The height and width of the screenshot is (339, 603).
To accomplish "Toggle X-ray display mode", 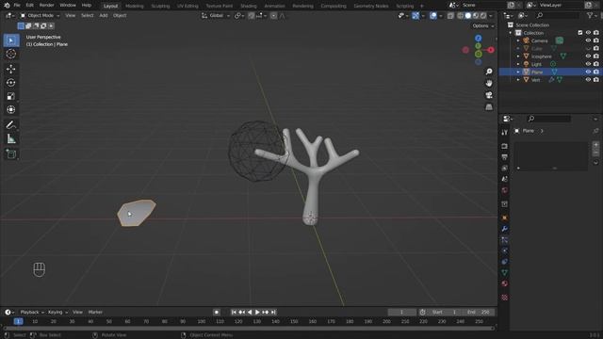I will (450, 16).
